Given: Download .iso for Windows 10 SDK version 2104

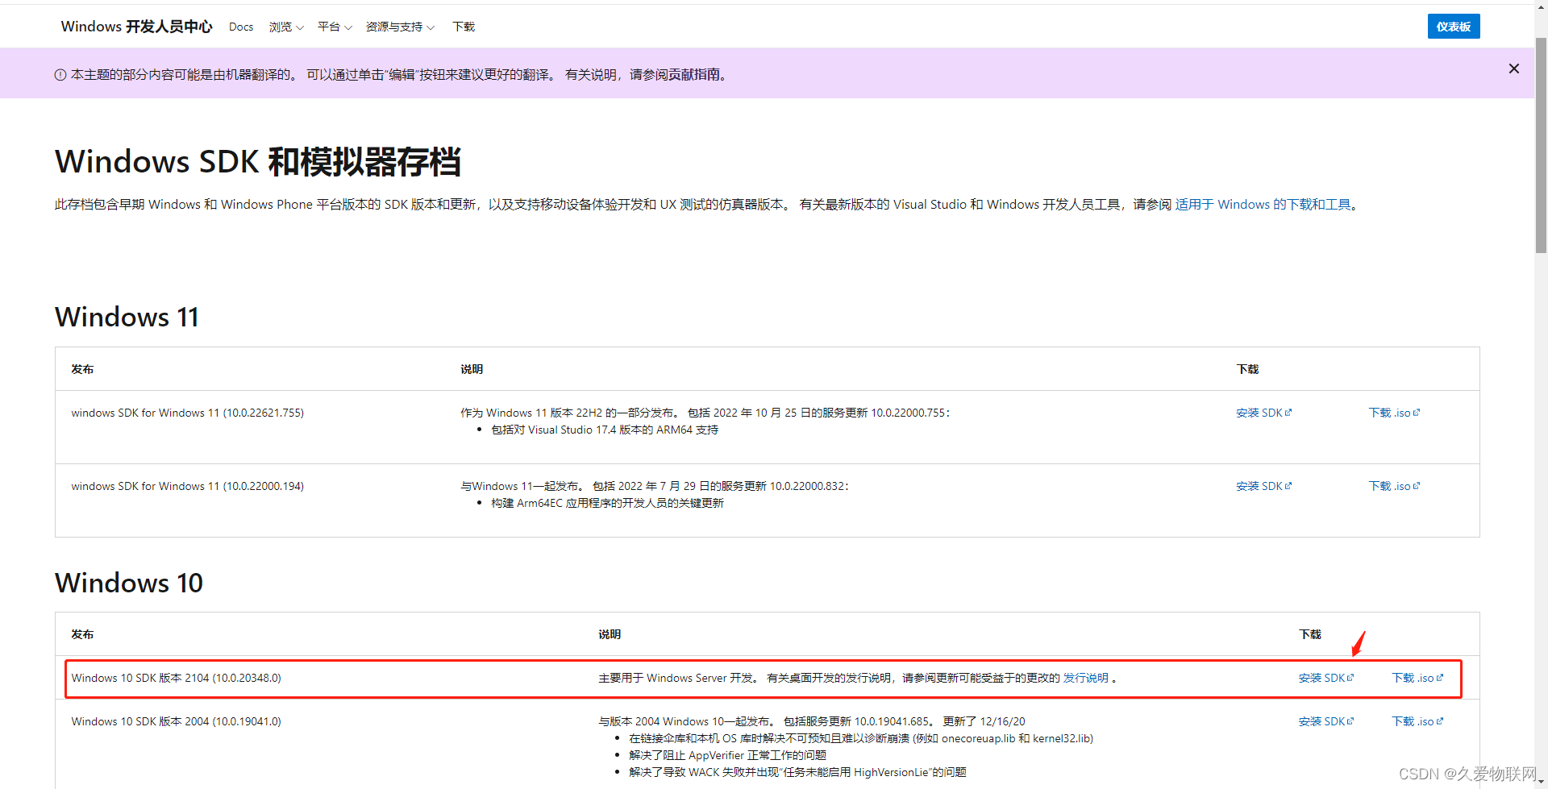Looking at the screenshot, I should click(1417, 678).
